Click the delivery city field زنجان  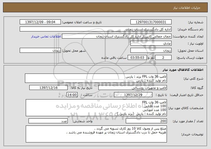point(40,51)
